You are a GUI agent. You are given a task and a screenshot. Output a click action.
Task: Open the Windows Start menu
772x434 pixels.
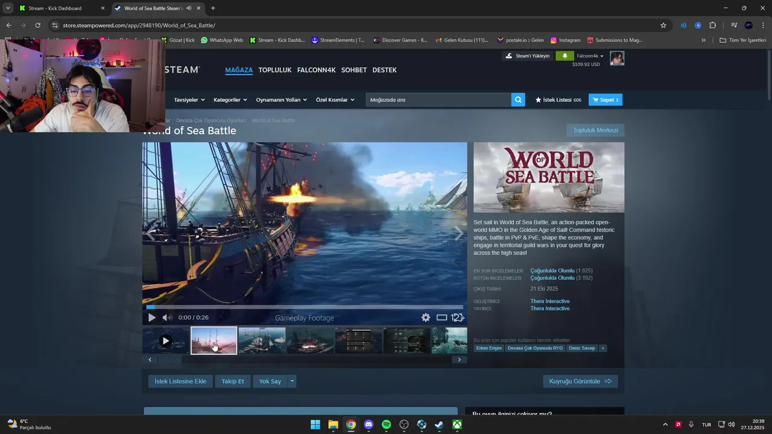click(315, 424)
